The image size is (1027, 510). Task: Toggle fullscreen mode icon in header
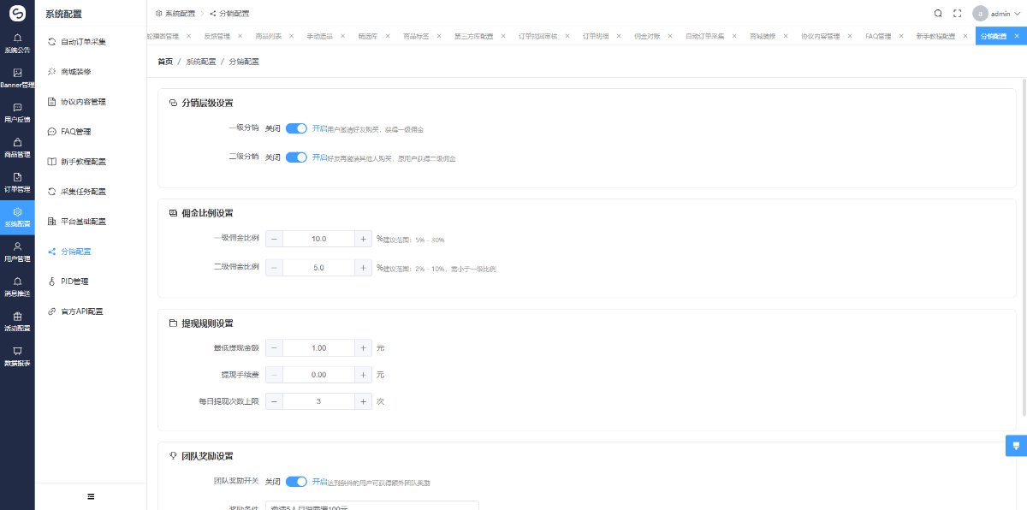tap(958, 13)
